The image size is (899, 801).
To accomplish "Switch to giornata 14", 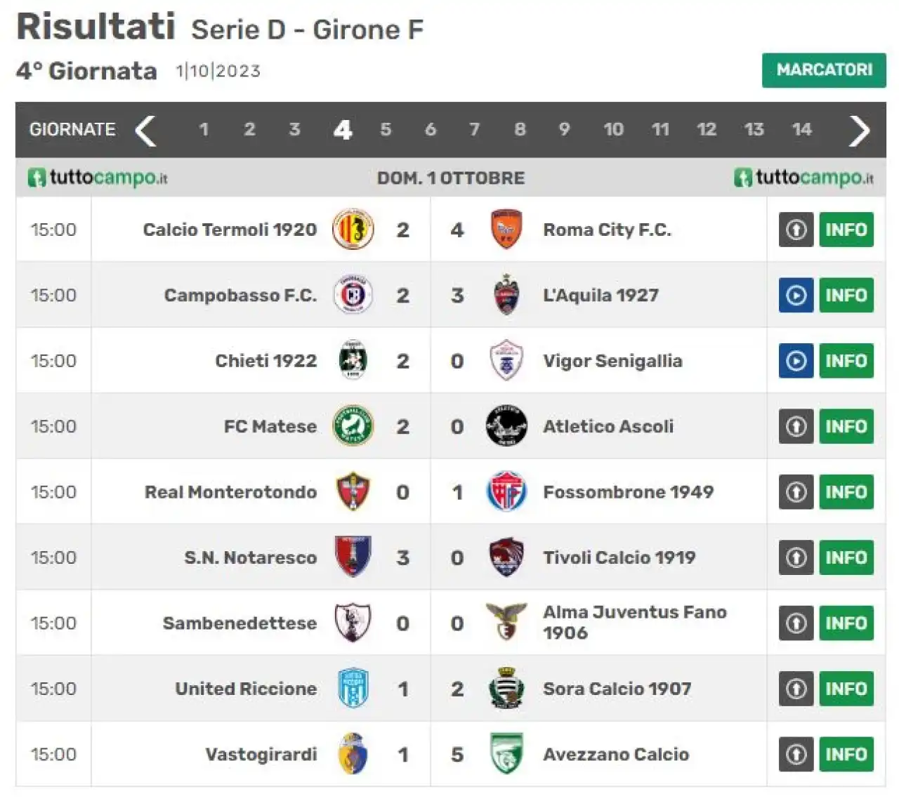I will pos(801,129).
